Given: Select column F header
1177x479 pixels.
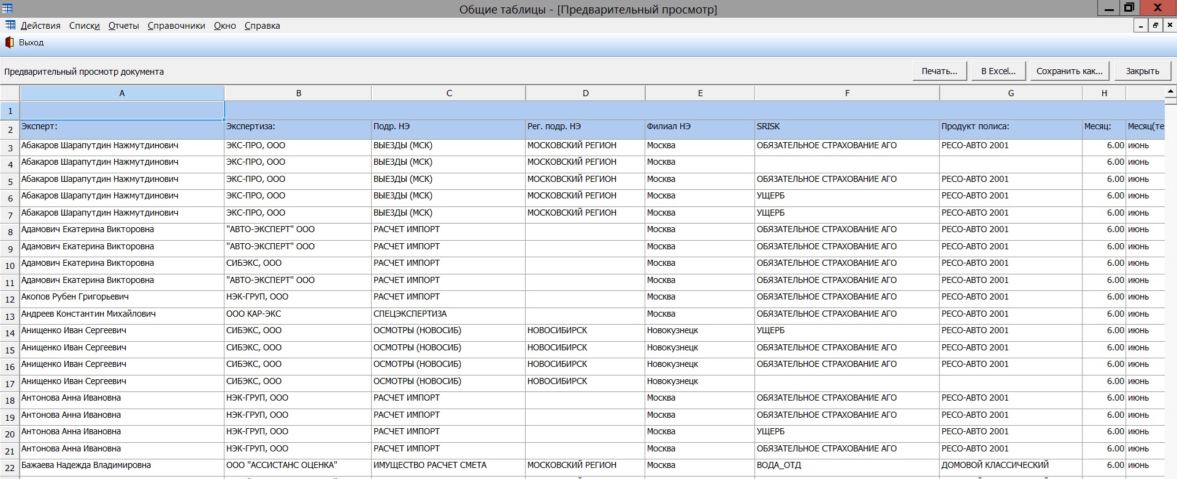Looking at the screenshot, I should coord(848,93).
